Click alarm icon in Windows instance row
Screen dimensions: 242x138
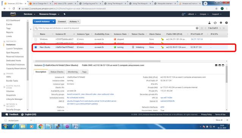[x=162, y=39]
